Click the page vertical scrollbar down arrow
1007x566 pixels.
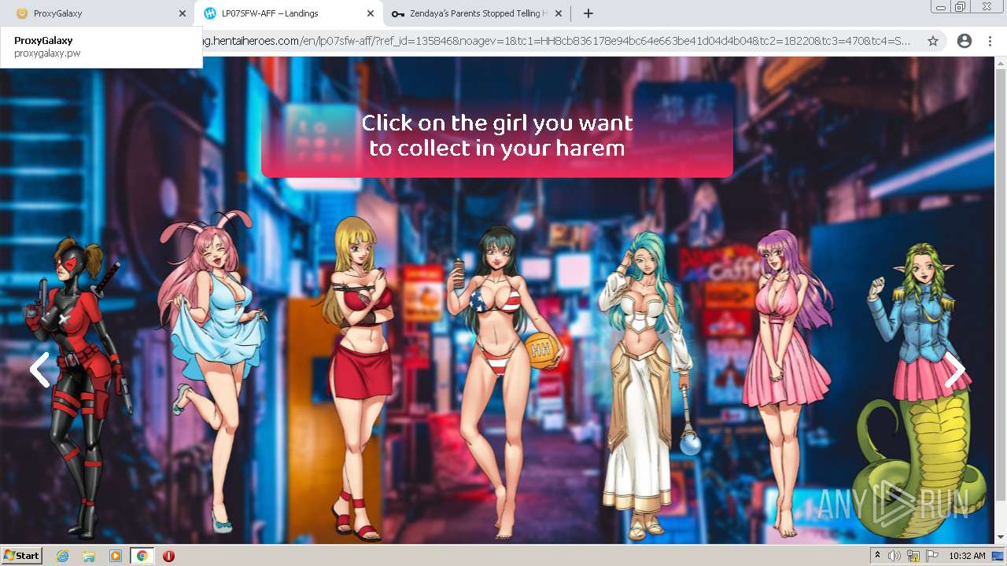(x=1001, y=538)
